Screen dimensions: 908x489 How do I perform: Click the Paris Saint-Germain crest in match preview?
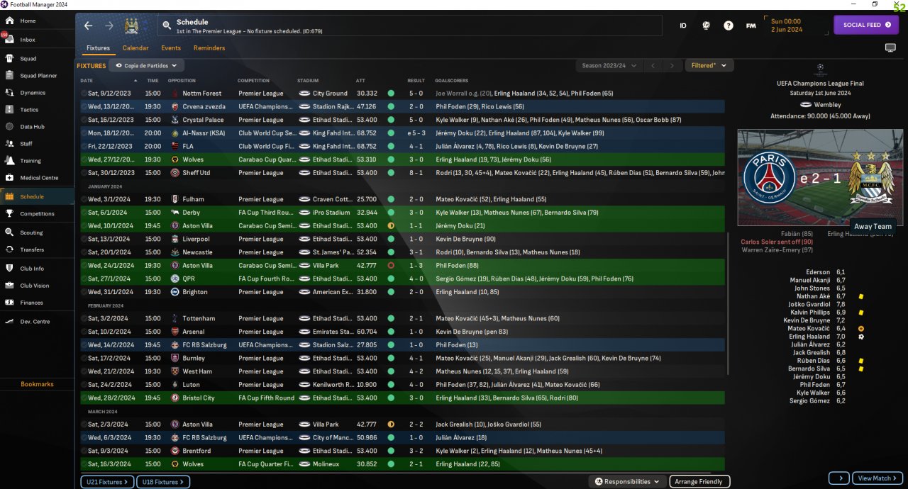coord(769,177)
